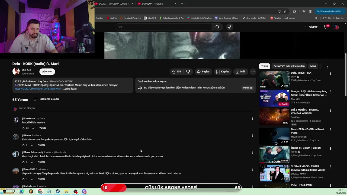Open Mavi - EFSANE video title
The image size is (347, 195).
coord(308,131)
